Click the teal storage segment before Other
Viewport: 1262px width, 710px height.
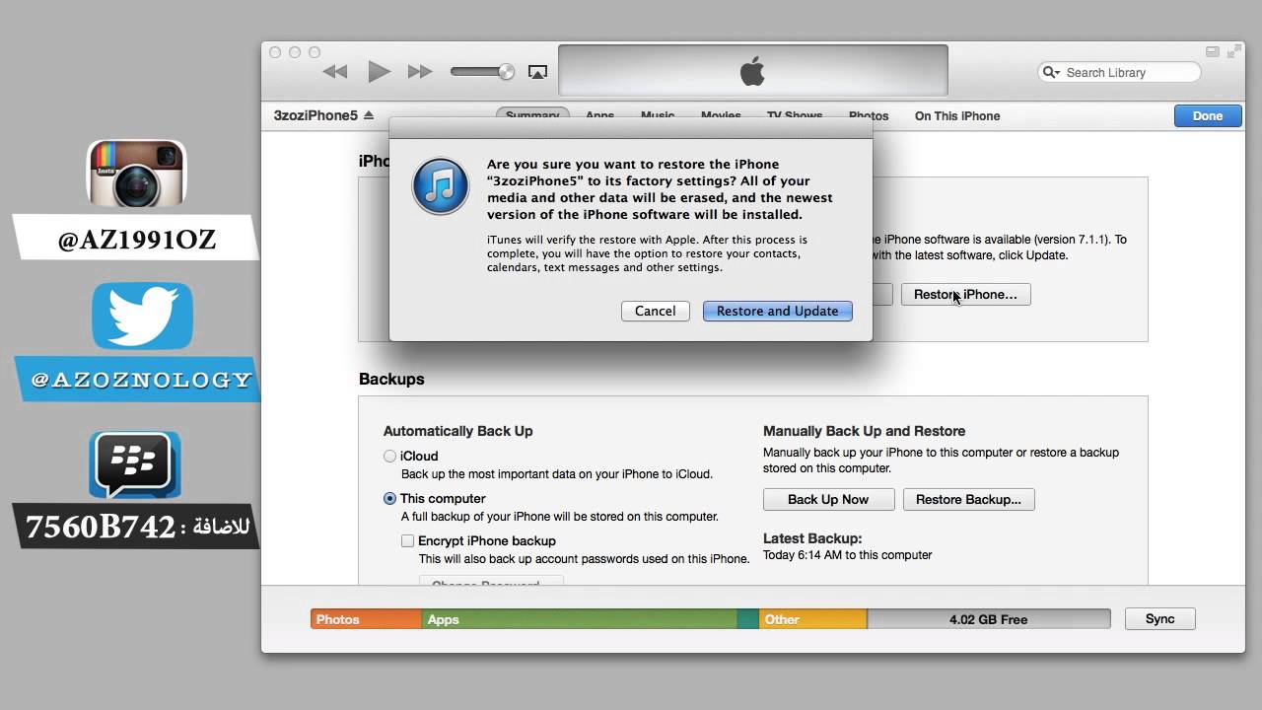(748, 619)
